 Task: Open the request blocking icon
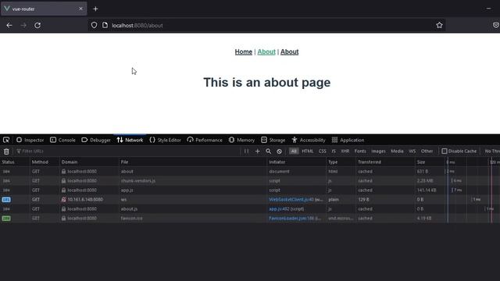coord(280,151)
